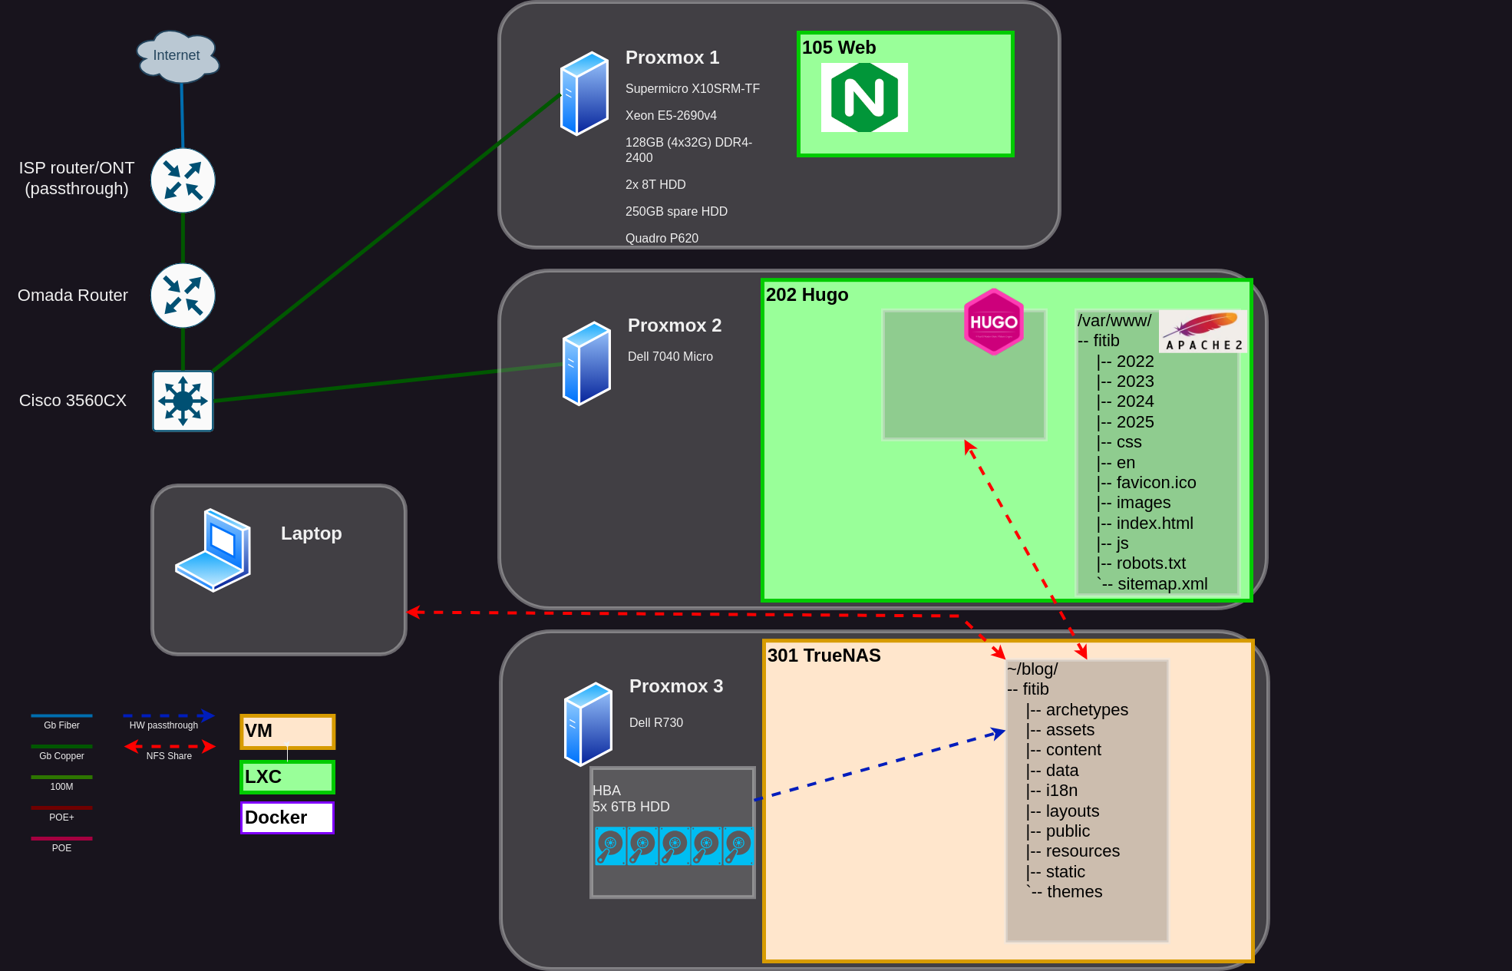Click the POE+ legend label

click(x=61, y=817)
